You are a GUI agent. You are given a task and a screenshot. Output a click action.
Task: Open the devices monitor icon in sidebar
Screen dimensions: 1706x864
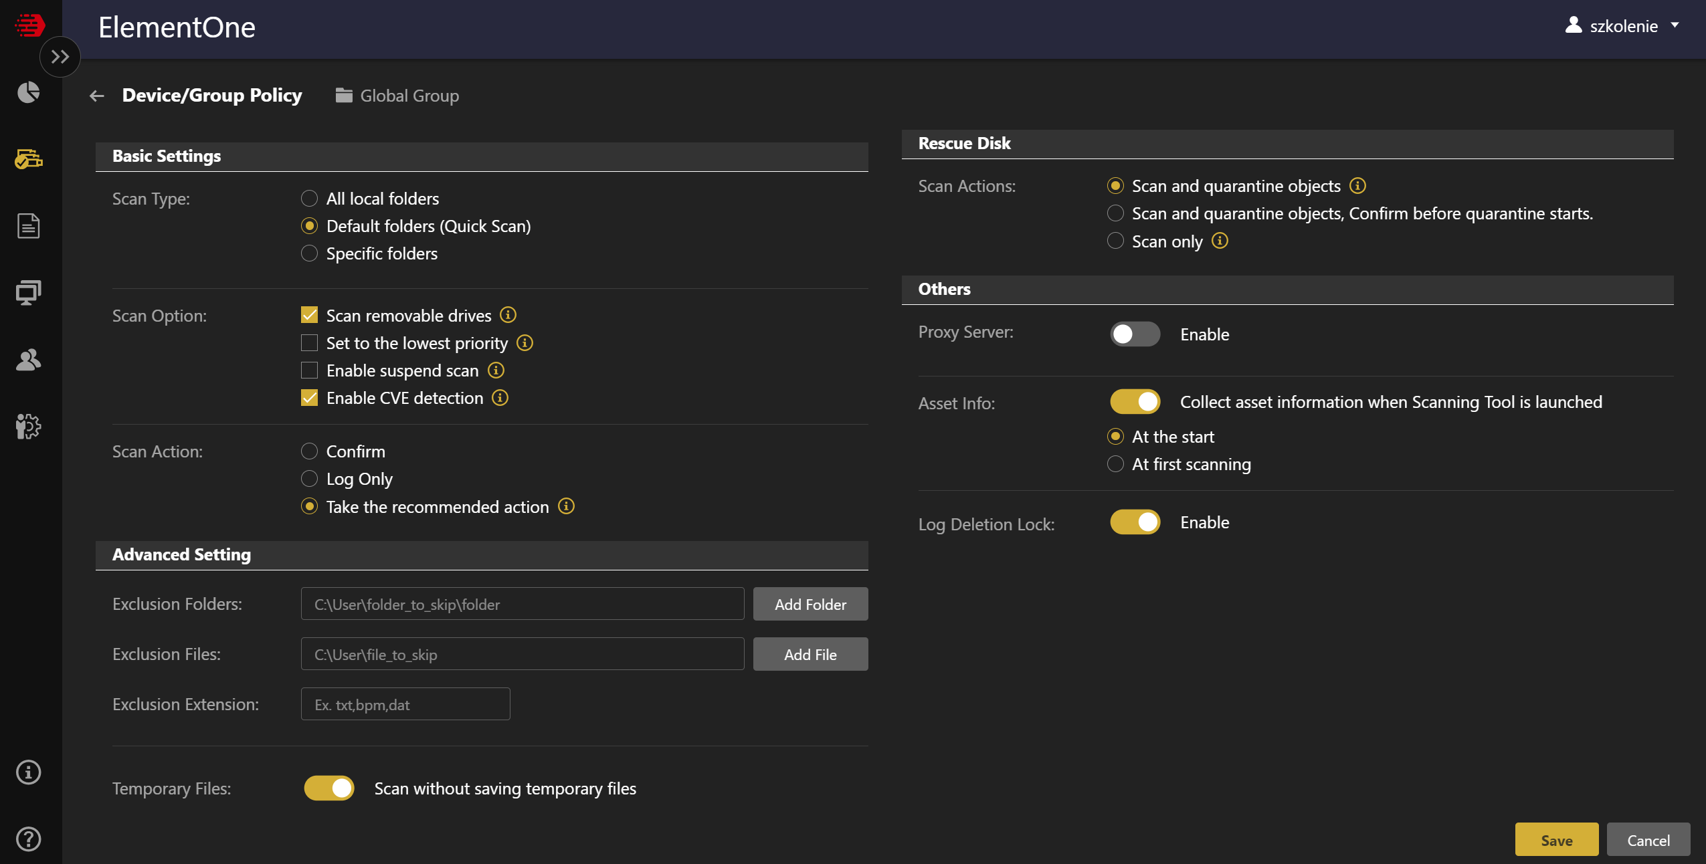28,293
